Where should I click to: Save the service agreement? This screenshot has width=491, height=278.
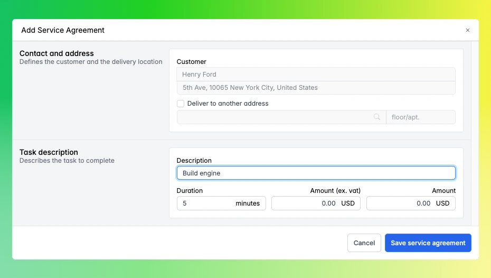click(x=428, y=243)
